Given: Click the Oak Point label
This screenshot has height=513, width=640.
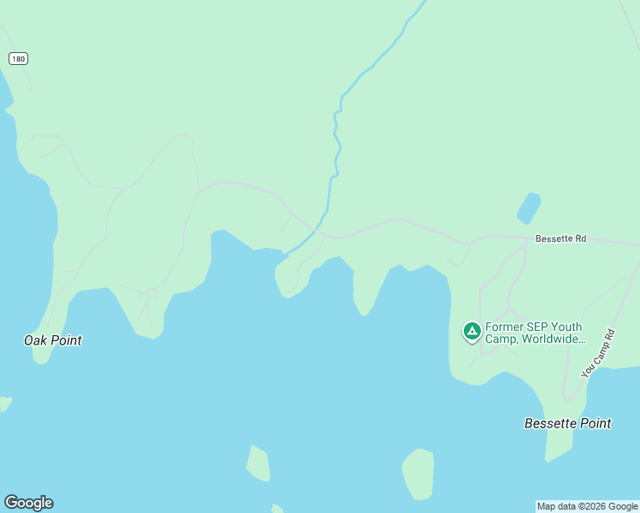Looking at the screenshot, I should (53, 340).
